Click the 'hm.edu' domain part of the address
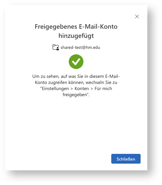Image resolution: width=162 pixels, height=185 pixels. pyautogui.click(x=93, y=47)
